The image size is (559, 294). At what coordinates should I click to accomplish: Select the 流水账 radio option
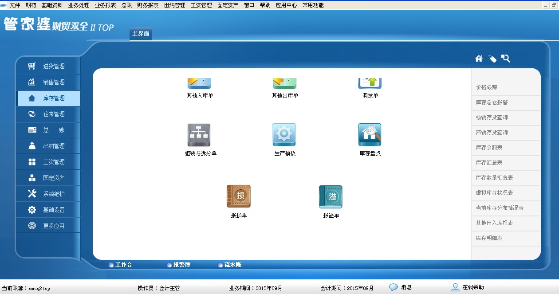(220, 265)
